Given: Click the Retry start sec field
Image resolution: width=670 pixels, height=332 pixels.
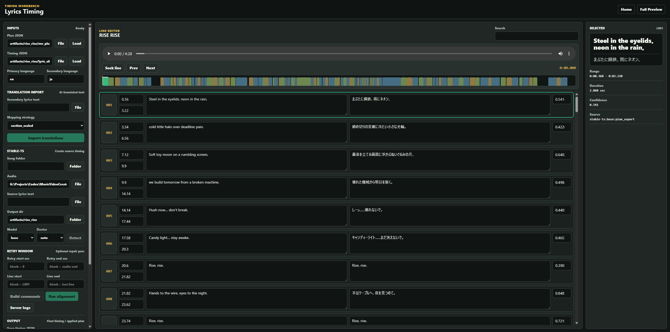Looking at the screenshot, I should (x=26, y=266).
